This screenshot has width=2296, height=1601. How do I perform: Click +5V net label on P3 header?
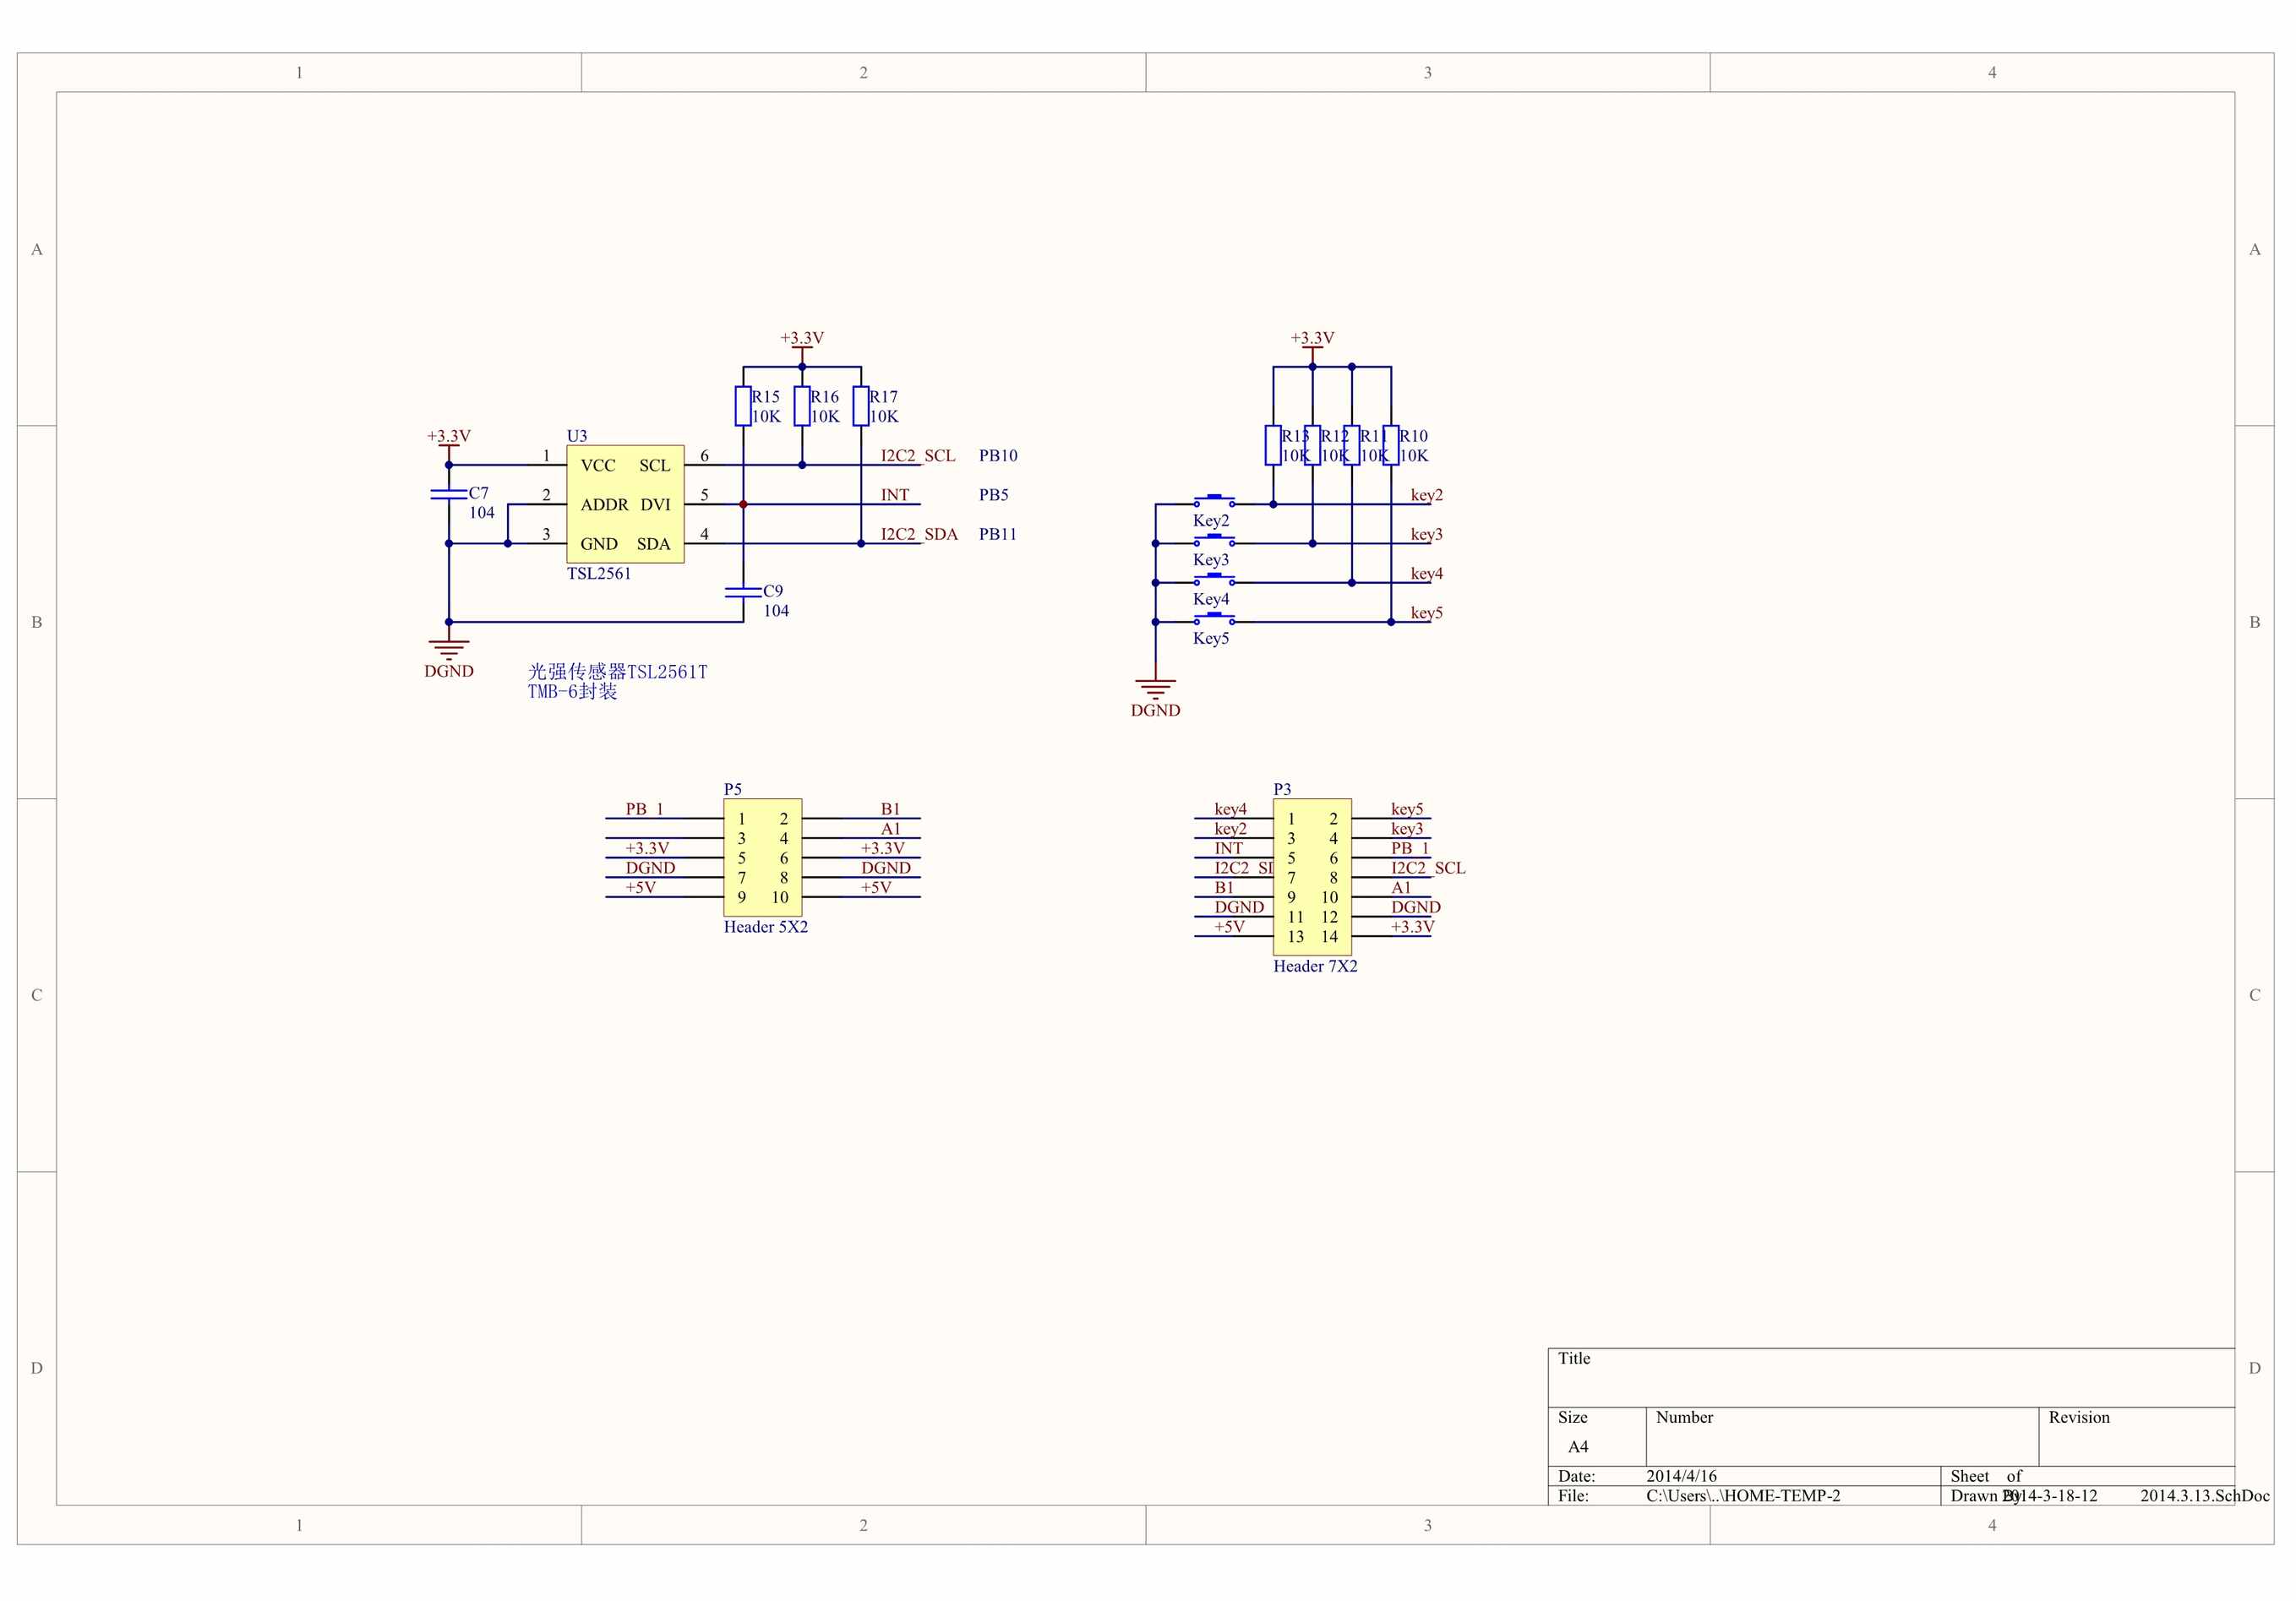tap(1230, 927)
